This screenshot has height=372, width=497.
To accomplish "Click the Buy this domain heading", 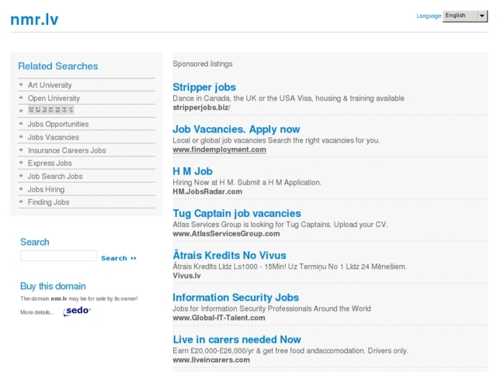I will pos(53,286).
